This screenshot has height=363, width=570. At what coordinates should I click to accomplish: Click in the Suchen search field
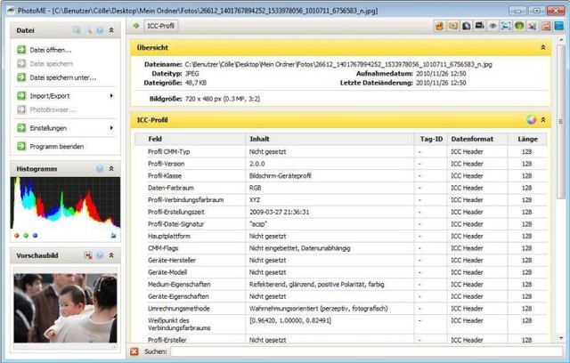[x=356, y=351]
